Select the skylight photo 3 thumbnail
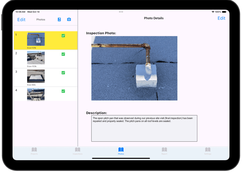The image size is (242, 173). 36,76
